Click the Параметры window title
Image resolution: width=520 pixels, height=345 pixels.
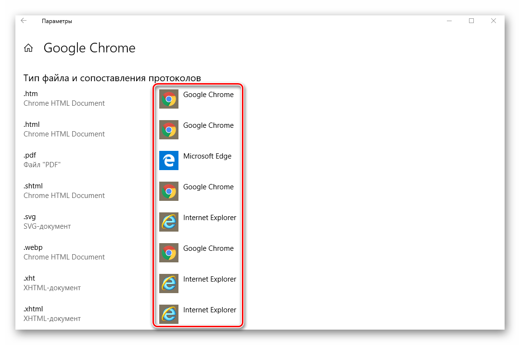(57, 21)
